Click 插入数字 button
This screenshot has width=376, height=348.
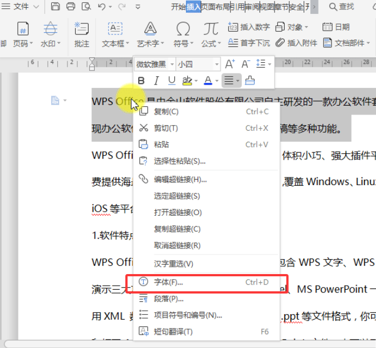click(249, 27)
